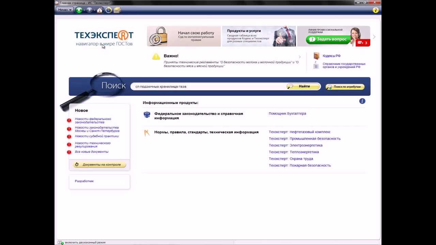Click the Техэксперт logo
The height and width of the screenshot is (245, 436).
click(x=104, y=38)
